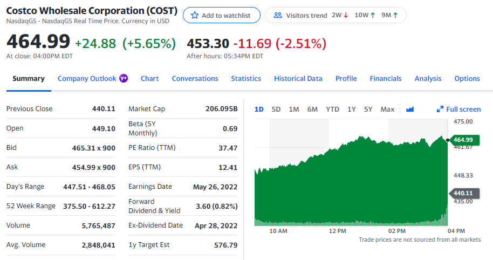Click the 1y Target Est value 576.79
This screenshot has width=493, height=260.
click(x=226, y=245)
